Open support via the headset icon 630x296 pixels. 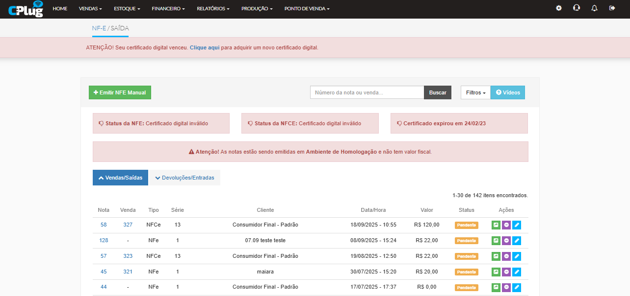pos(577,8)
